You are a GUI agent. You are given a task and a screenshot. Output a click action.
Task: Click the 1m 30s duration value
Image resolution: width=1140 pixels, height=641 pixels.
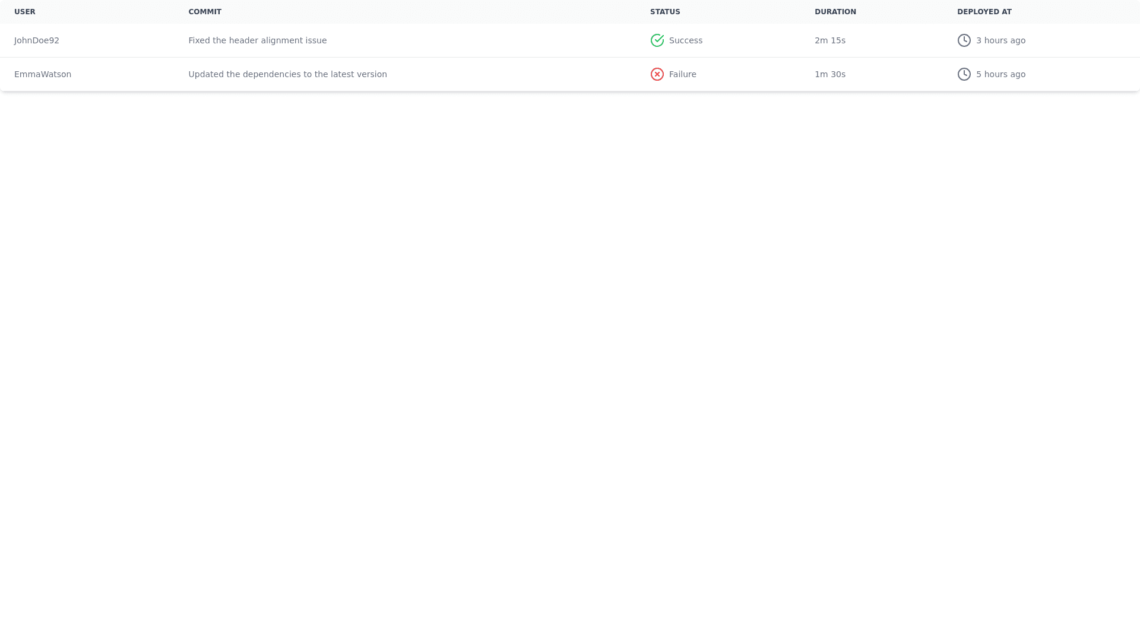pos(829,74)
